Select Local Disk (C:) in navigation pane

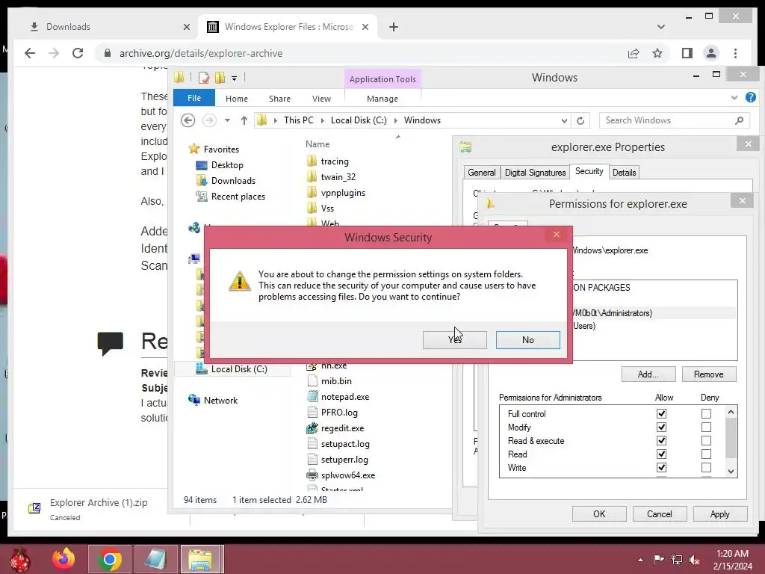pos(239,369)
